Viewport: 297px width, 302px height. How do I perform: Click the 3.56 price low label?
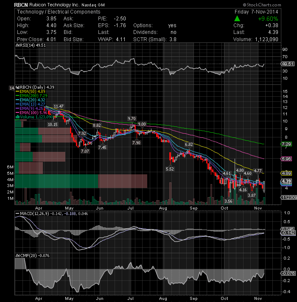(x=229, y=201)
